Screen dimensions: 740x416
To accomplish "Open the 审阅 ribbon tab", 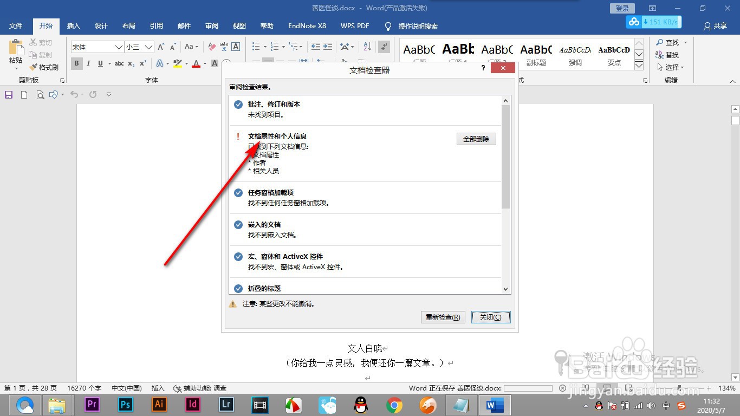I will click(x=211, y=25).
